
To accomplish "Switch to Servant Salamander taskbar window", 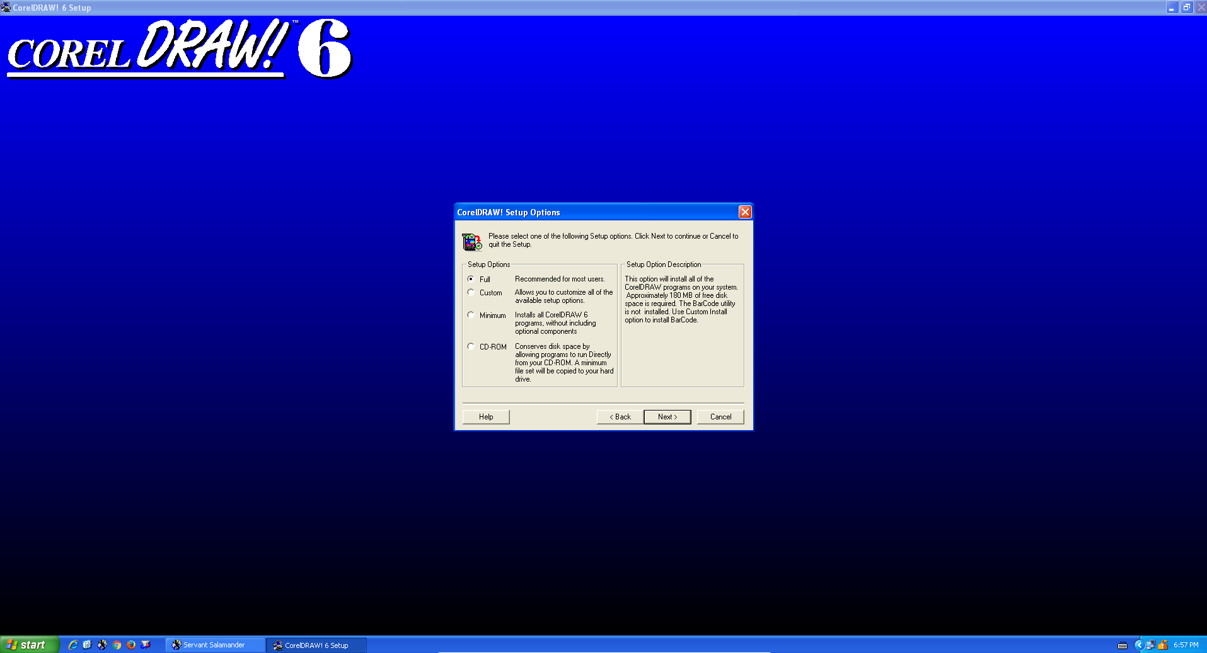I will point(214,645).
